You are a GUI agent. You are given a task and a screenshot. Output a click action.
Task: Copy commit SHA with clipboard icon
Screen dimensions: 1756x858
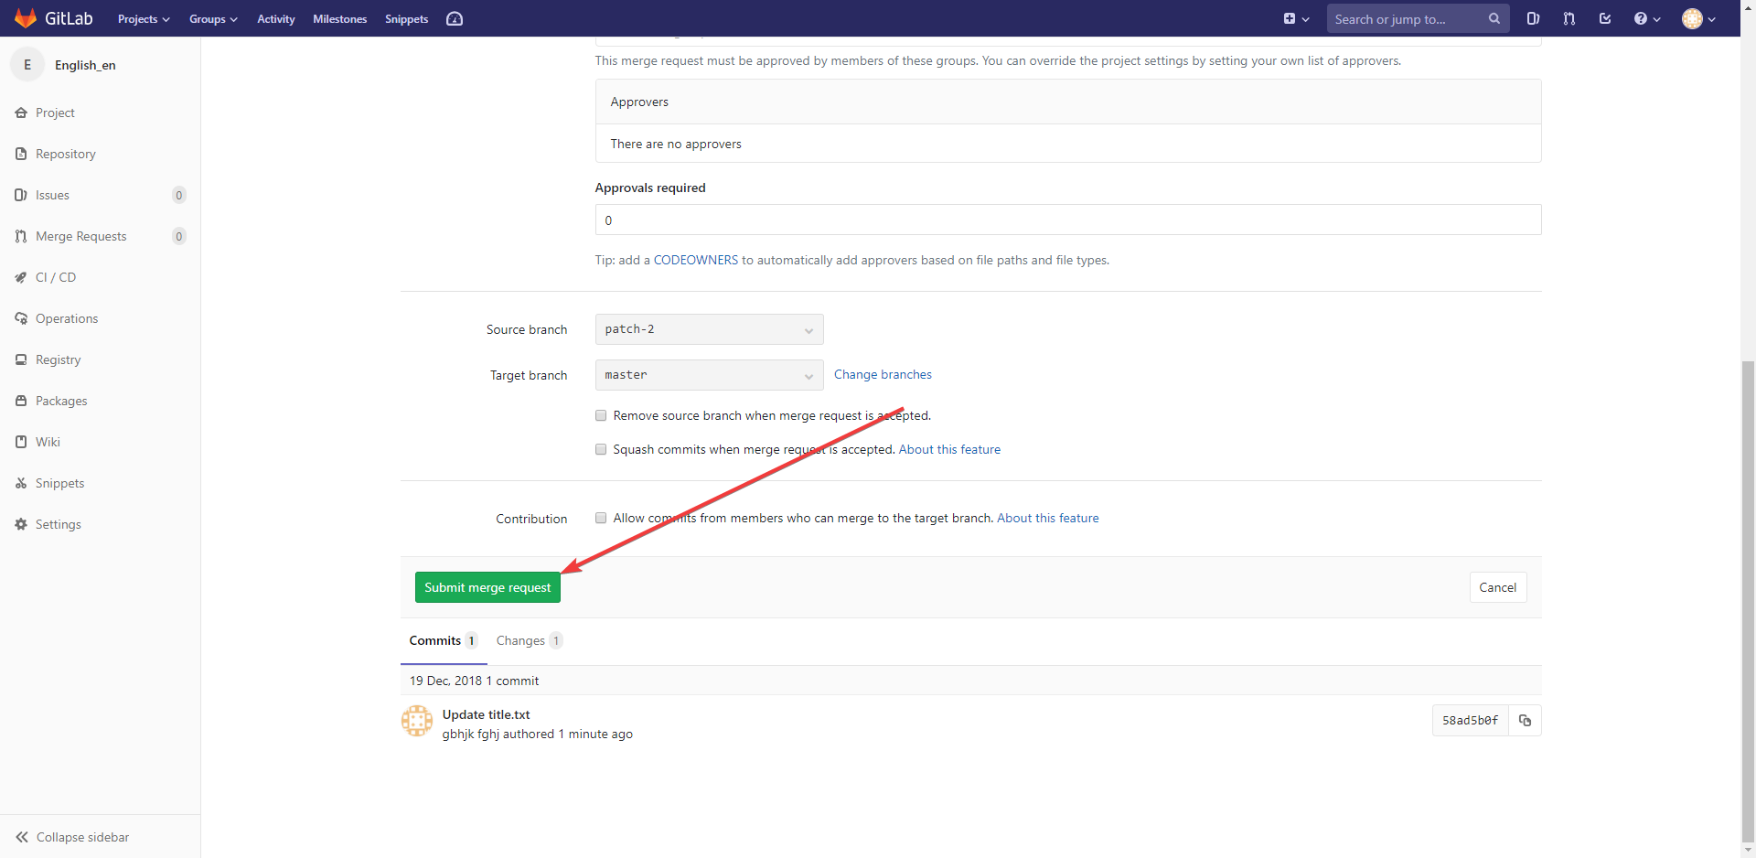point(1525,721)
